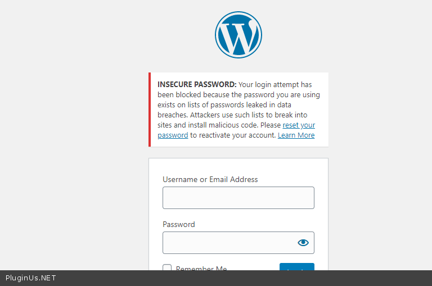Open the "reset your password" link

pyautogui.click(x=299, y=125)
